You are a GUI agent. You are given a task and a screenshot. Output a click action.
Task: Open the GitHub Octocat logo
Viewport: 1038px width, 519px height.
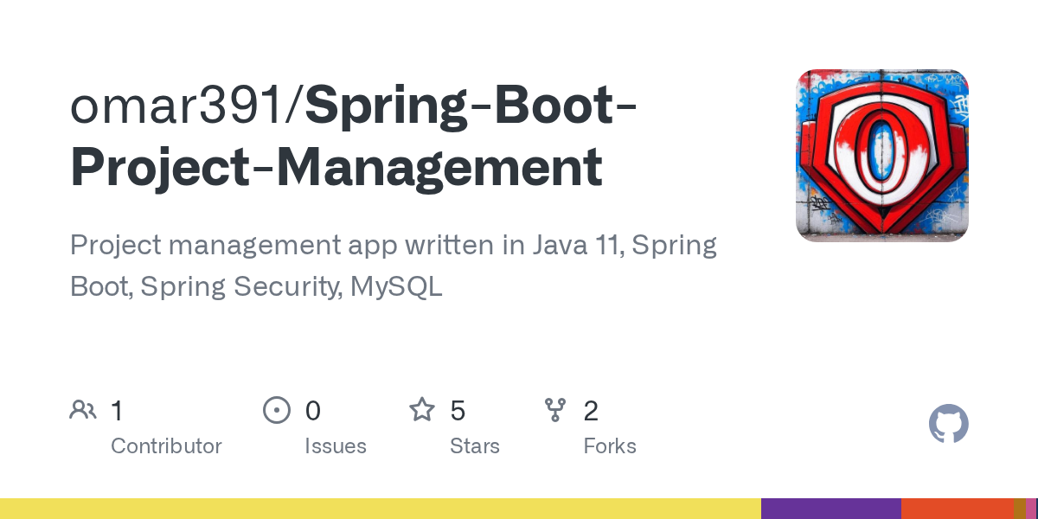pyautogui.click(x=949, y=424)
